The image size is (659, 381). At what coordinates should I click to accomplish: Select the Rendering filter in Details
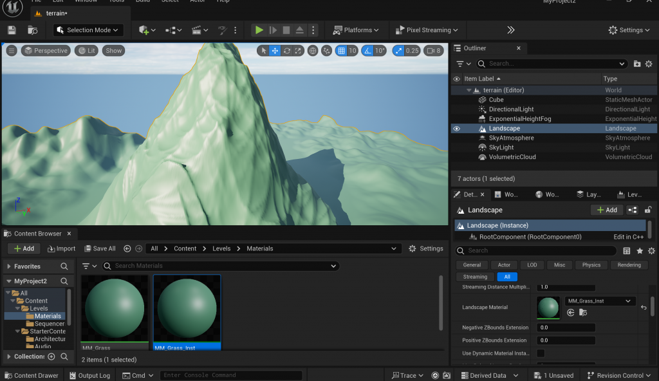[x=629, y=265]
